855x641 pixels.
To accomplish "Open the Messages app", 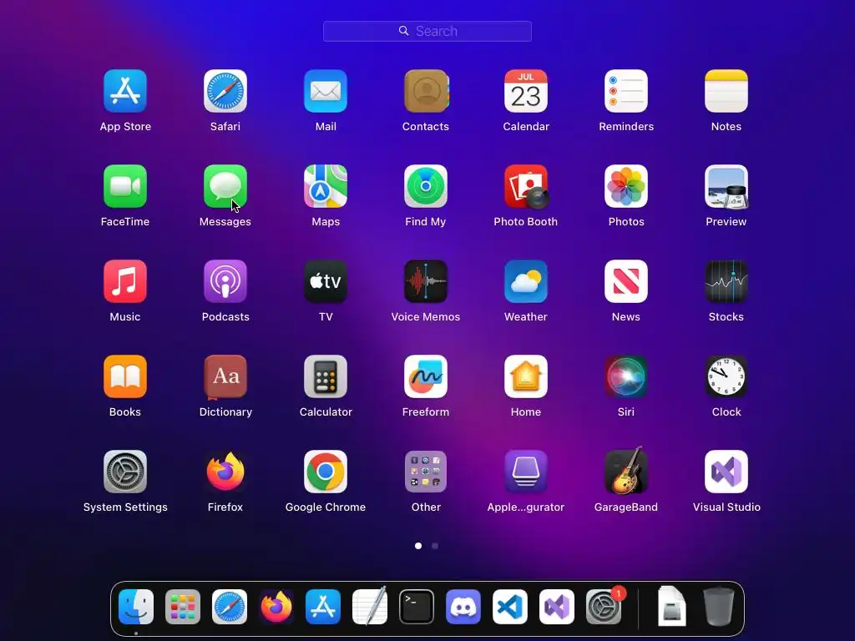I will click(x=225, y=186).
